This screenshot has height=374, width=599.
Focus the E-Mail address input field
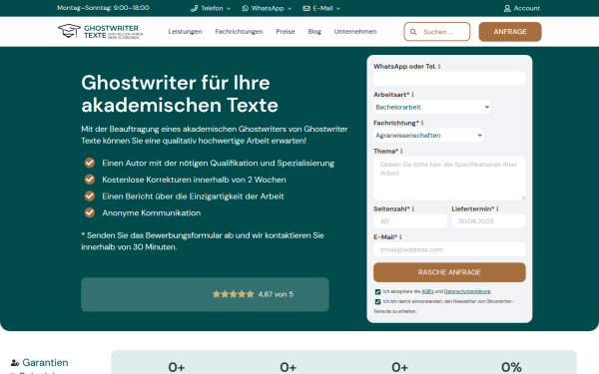click(x=449, y=249)
